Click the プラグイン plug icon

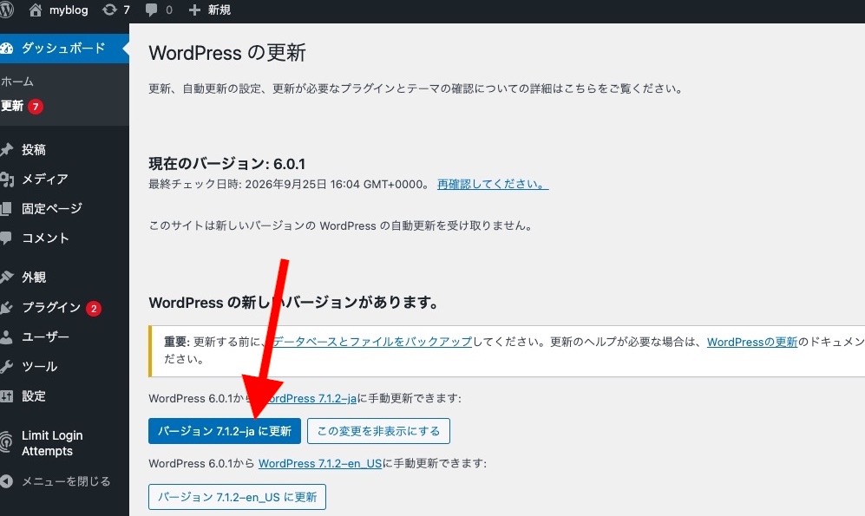7,308
